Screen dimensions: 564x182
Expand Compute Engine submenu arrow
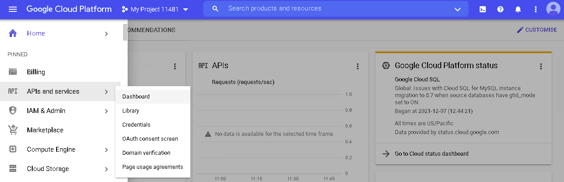pyautogui.click(x=106, y=150)
